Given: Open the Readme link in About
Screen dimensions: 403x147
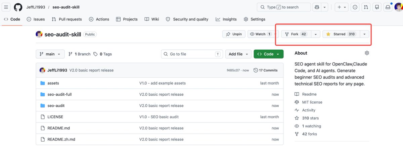Looking at the screenshot, I should (306, 94).
